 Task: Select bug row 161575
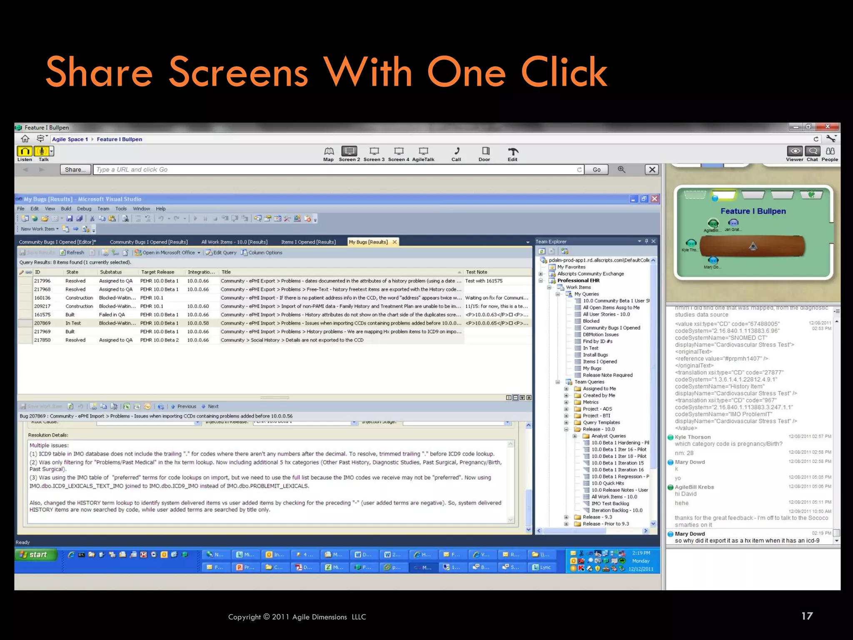(x=274, y=315)
